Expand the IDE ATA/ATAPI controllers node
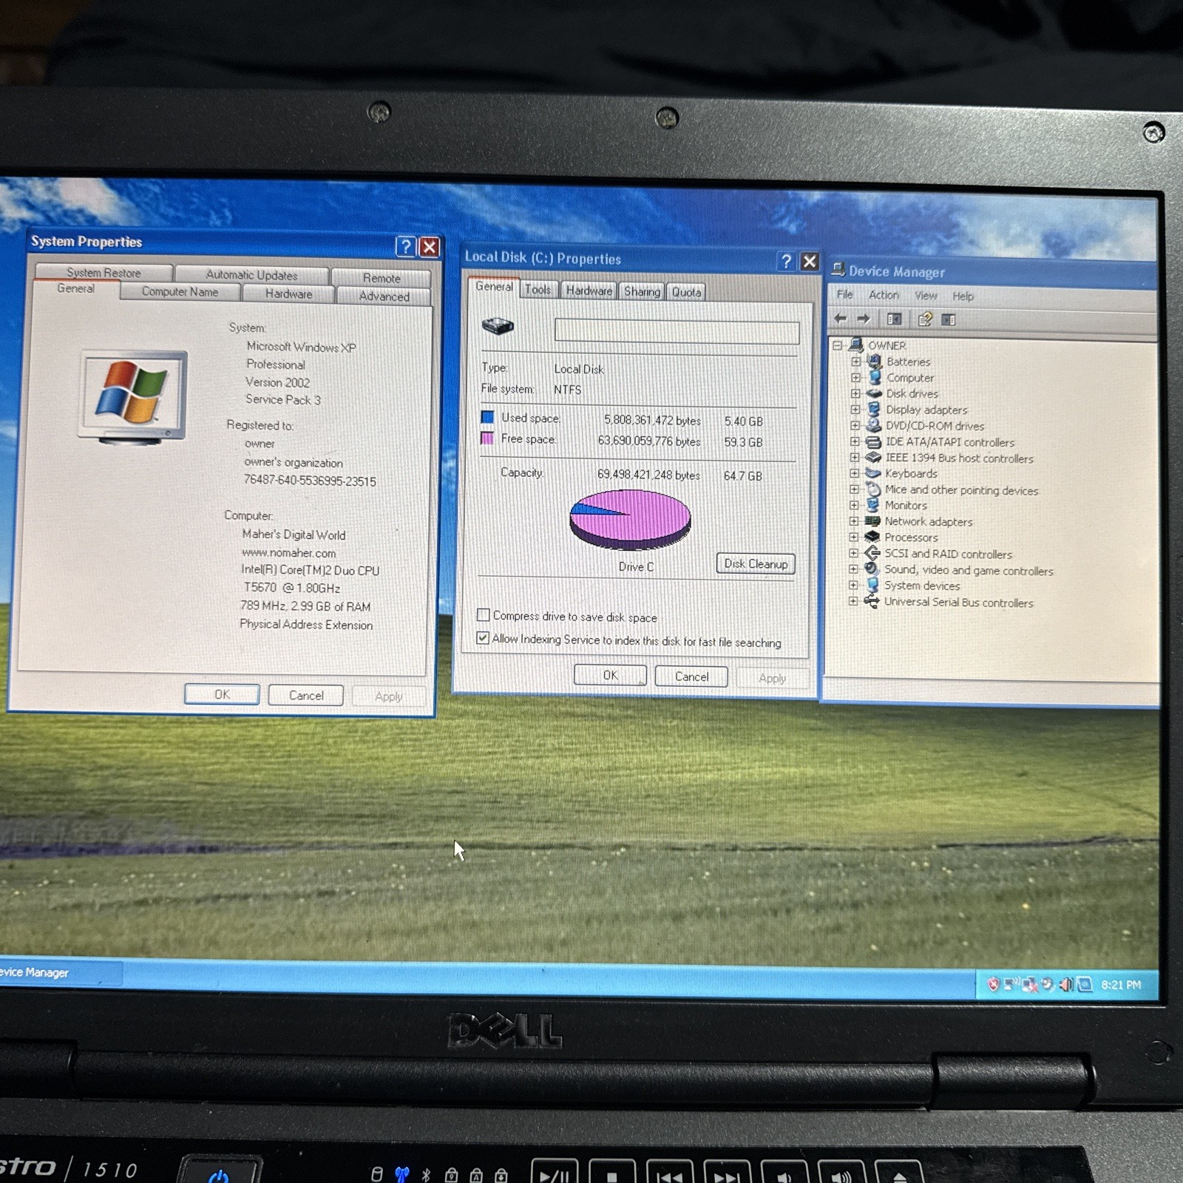Screen dimensions: 1183x1183 (x=855, y=442)
